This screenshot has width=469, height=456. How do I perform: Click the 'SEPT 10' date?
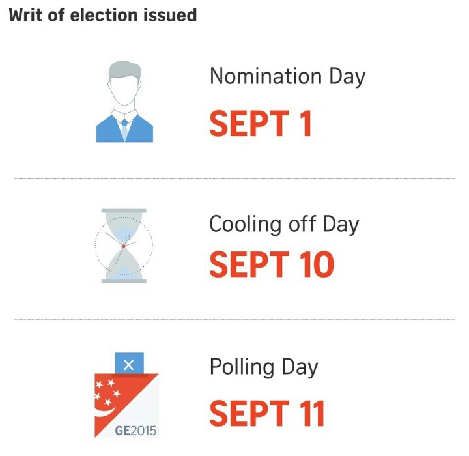coord(272,264)
